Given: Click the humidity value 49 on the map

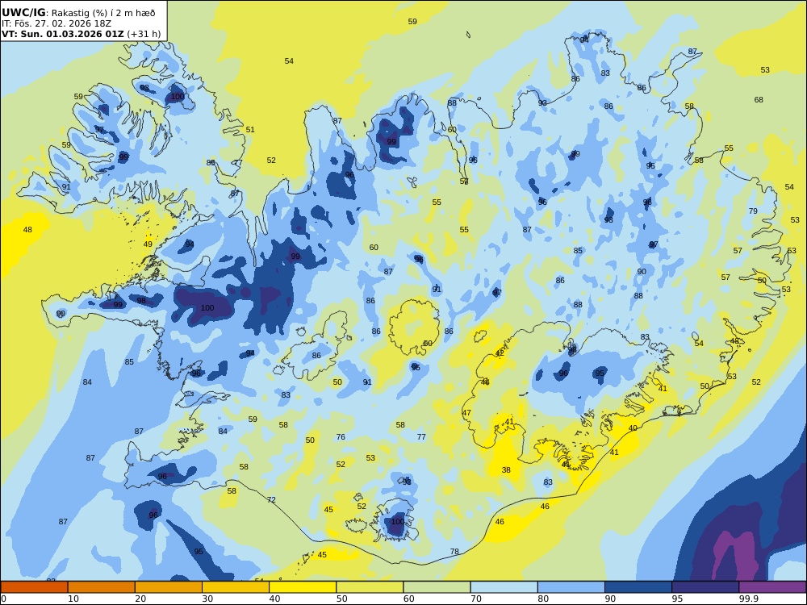Looking at the screenshot, I should [148, 244].
